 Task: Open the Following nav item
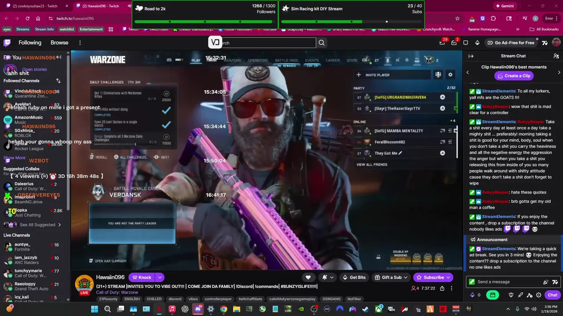30,43
